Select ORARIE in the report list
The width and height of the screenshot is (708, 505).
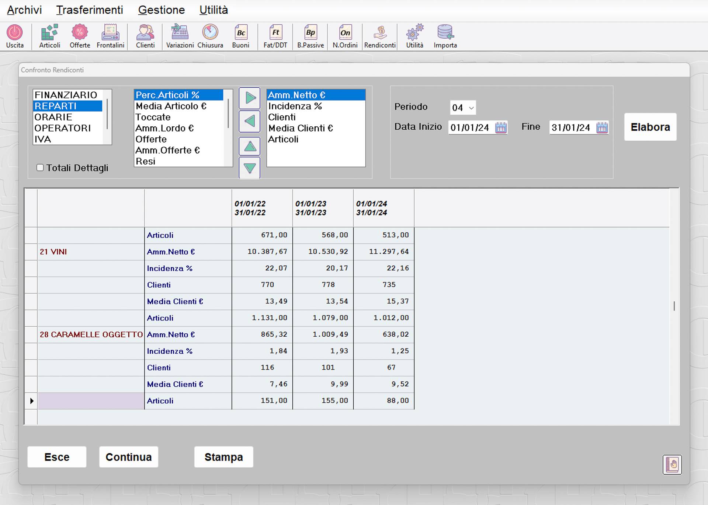pyautogui.click(x=67, y=117)
